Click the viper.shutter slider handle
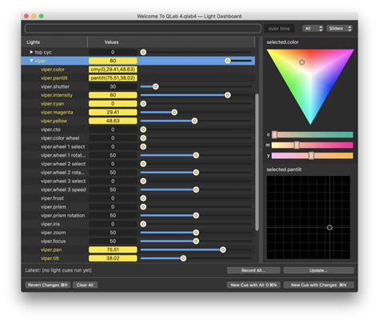 click(x=156, y=86)
